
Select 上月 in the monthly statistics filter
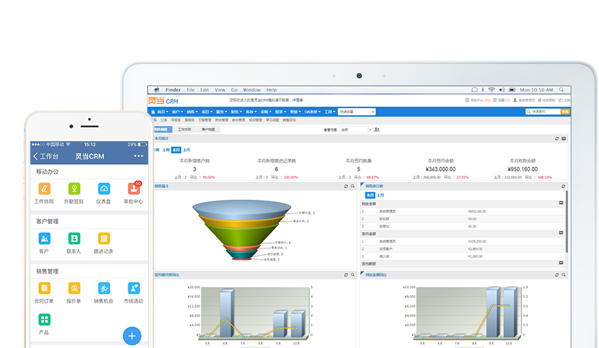coord(187,150)
